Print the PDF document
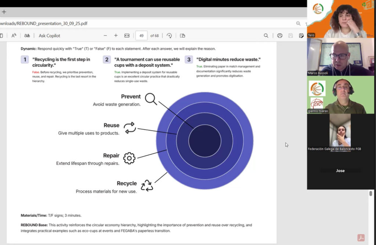Screen dimensions: 376x245 pos(280,36)
